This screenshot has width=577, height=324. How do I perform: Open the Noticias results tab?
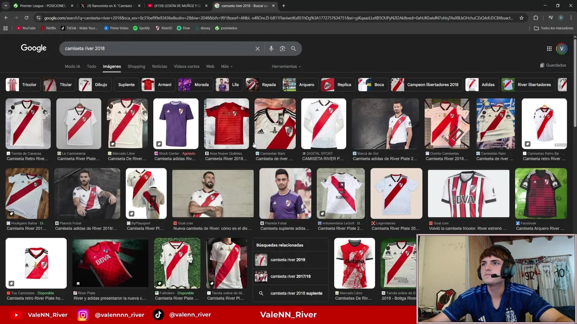point(160,66)
